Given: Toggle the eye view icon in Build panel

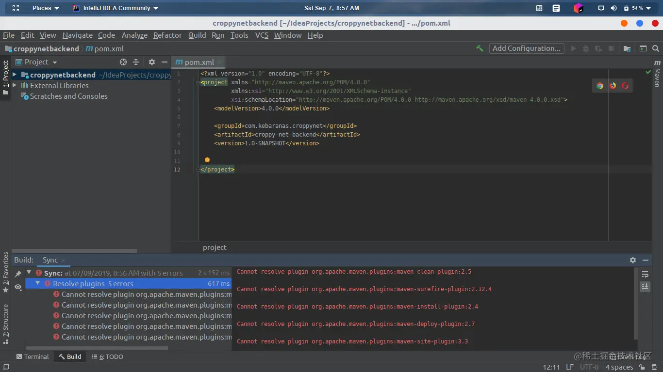Looking at the screenshot, I should (x=18, y=287).
